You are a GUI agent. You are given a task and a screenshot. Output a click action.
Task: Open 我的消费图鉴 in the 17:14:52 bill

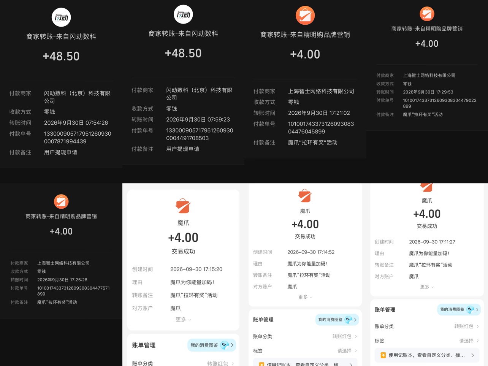(337, 320)
